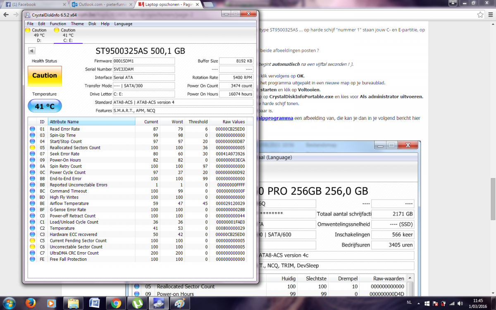Open the Disk menu in CrystalDiskInfo
This screenshot has width=496, height=310.
92,24
